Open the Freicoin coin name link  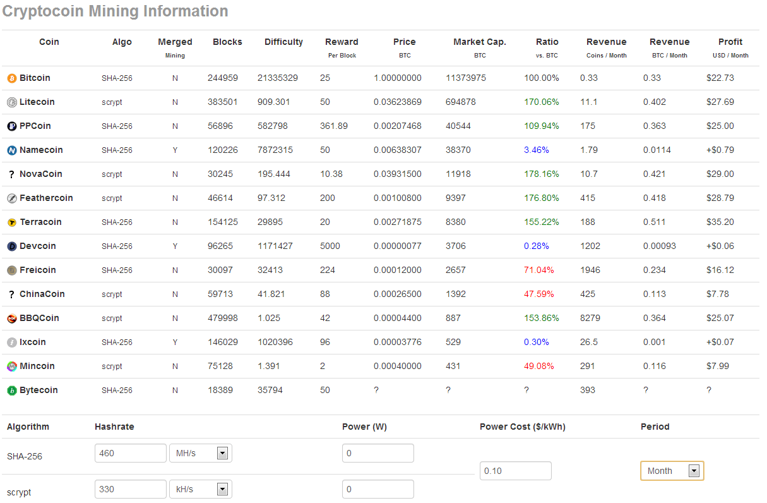[38, 270]
